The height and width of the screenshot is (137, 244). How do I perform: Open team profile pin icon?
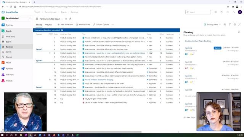click(70, 19)
